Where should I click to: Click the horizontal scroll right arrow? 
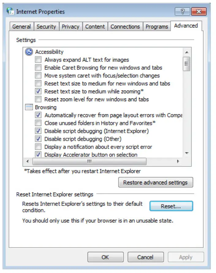(178, 161)
